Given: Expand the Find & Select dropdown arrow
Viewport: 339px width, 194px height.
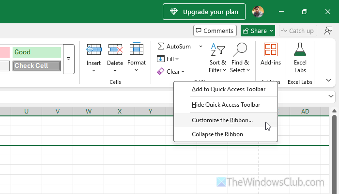Looking at the screenshot, I should (x=248, y=70).
